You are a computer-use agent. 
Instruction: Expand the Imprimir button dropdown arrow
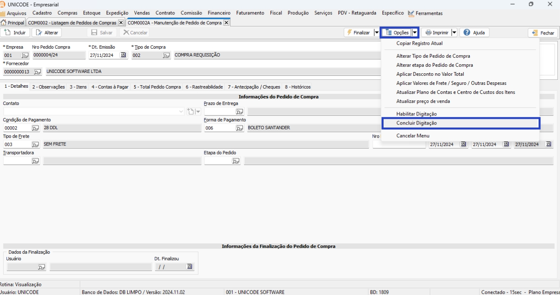point(454,33)
